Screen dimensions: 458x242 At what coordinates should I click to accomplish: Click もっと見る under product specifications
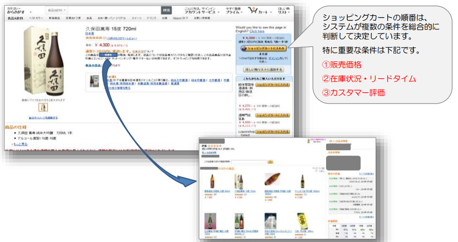pyautogui.click(x=20, y=144)
